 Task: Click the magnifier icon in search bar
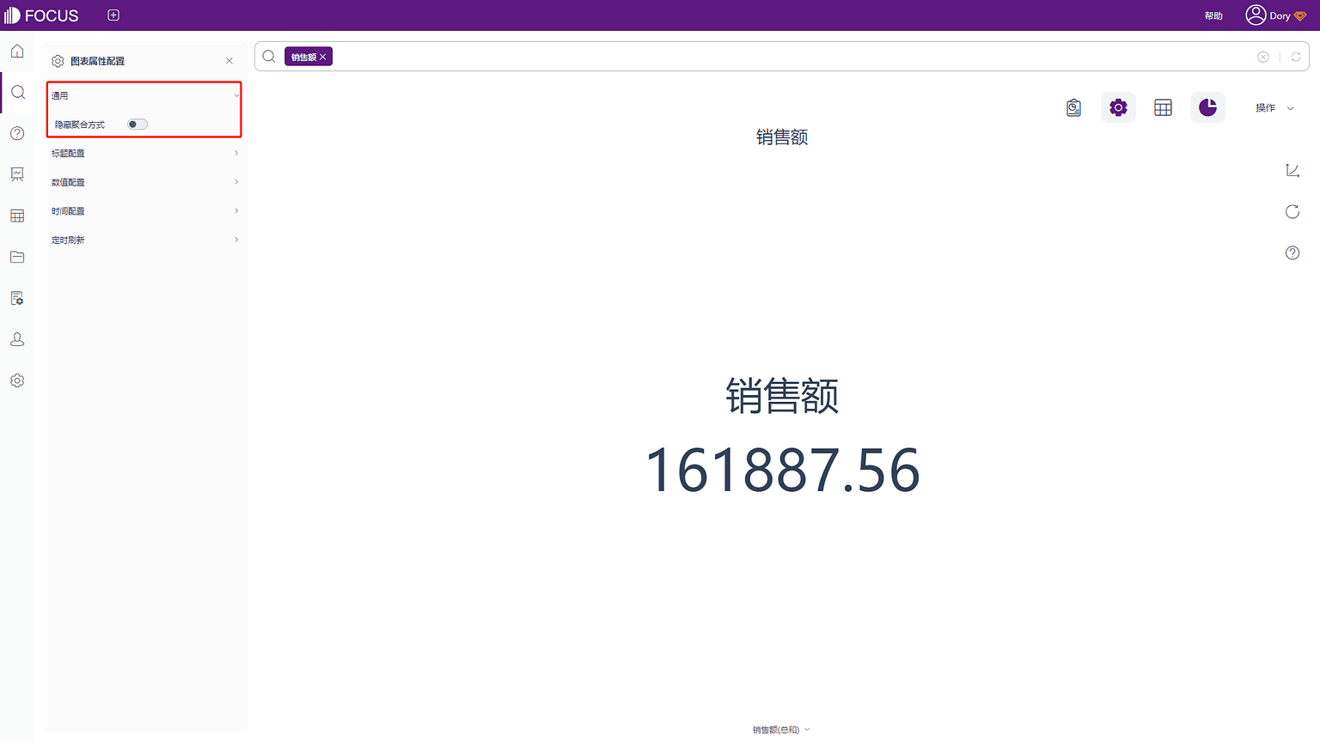click(x=269, y=57)
